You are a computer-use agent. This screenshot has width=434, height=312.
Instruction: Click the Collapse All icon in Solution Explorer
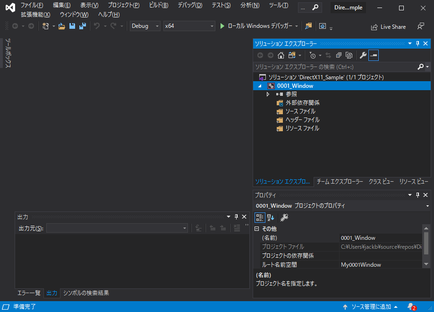pyautogui.click(x=339, y=55)
